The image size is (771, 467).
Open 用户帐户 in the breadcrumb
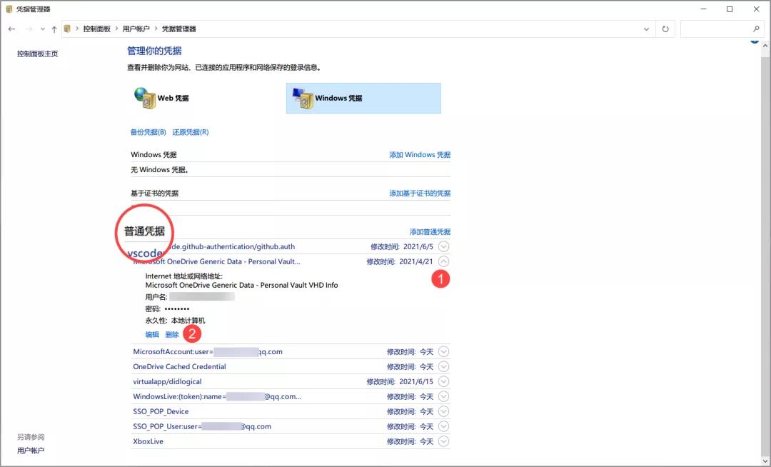[x=136, y=29]
